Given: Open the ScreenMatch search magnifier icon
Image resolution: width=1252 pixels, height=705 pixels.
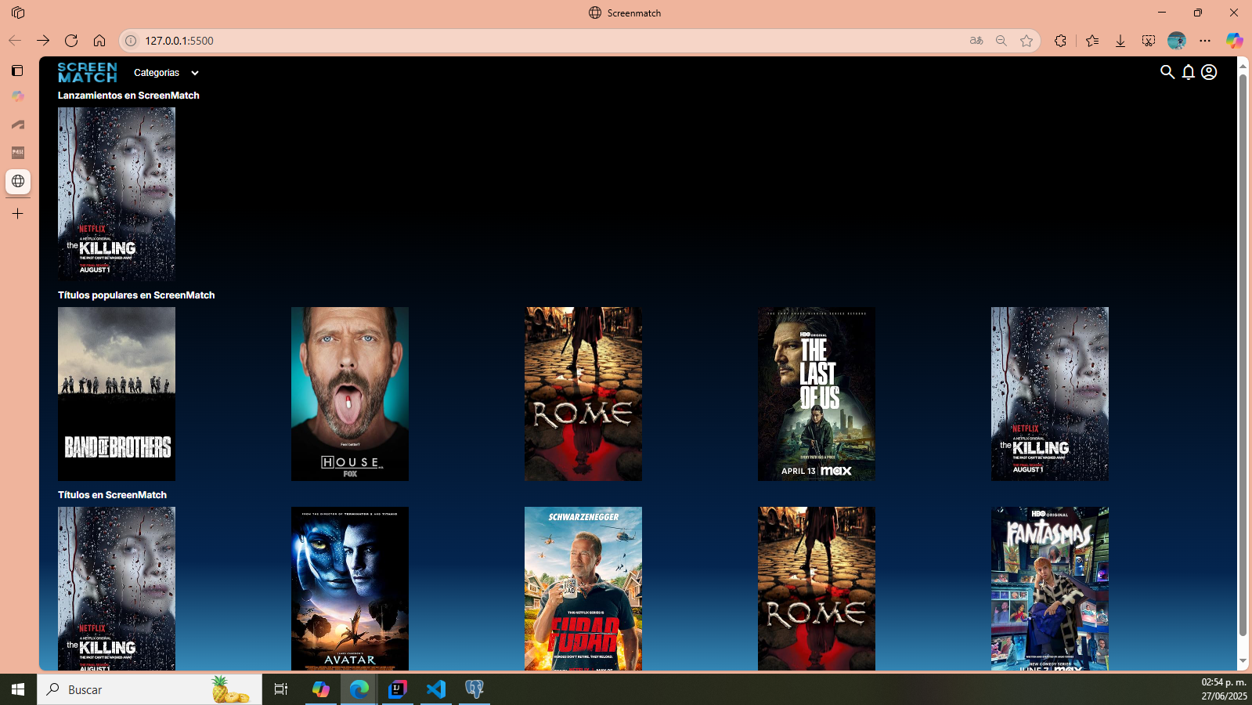Looking at the screenshot, I should [x=1167, y=72].
